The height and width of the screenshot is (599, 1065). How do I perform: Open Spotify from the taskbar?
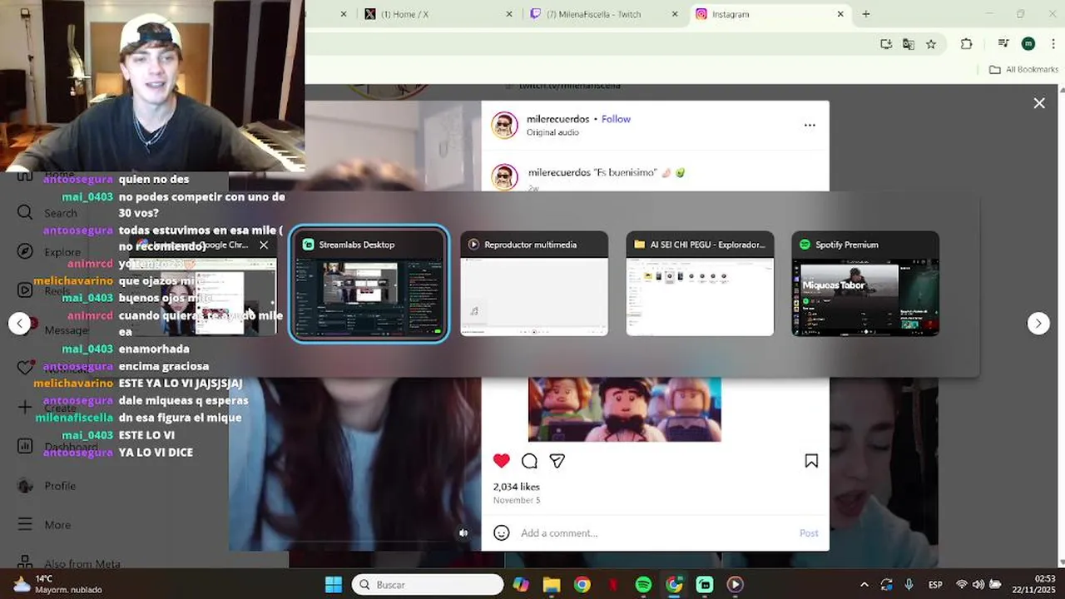(x=643, y=585)
